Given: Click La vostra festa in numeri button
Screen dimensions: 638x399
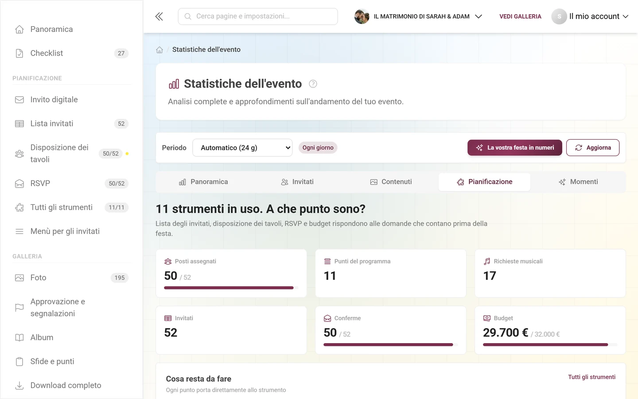Looking at the screenshot, I should coord(515,148).
